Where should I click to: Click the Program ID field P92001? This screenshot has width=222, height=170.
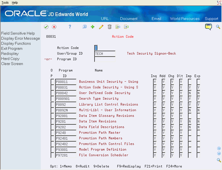[66, 116]
